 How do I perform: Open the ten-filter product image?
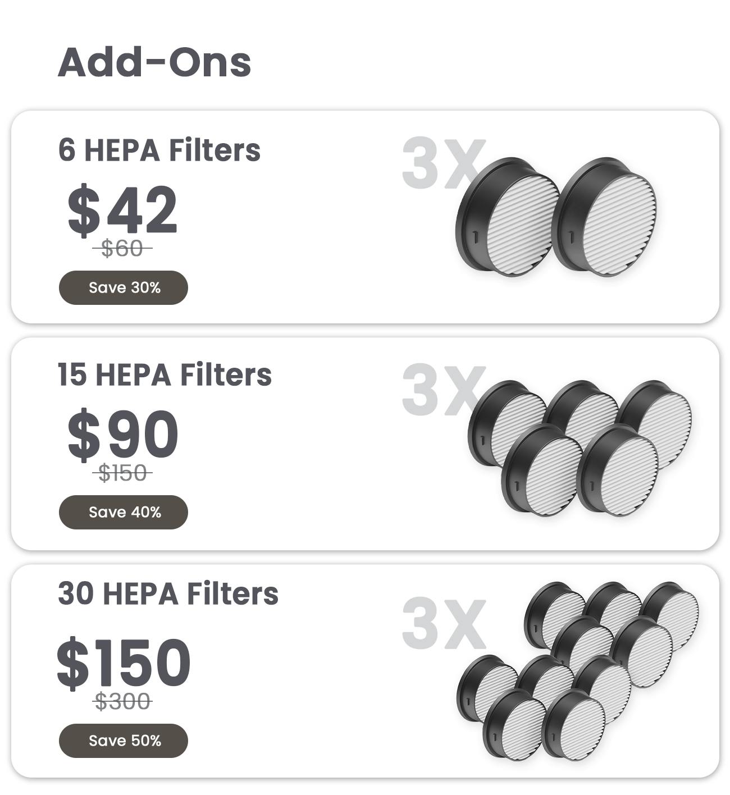pyautogui.click(x=578, y=671)
